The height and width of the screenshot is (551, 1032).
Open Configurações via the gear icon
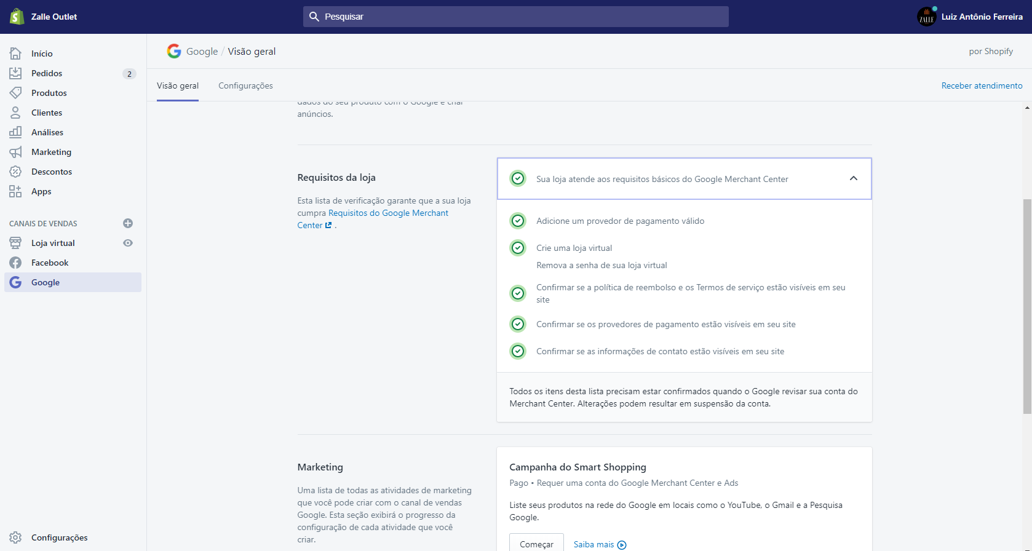tap(15, 537)
